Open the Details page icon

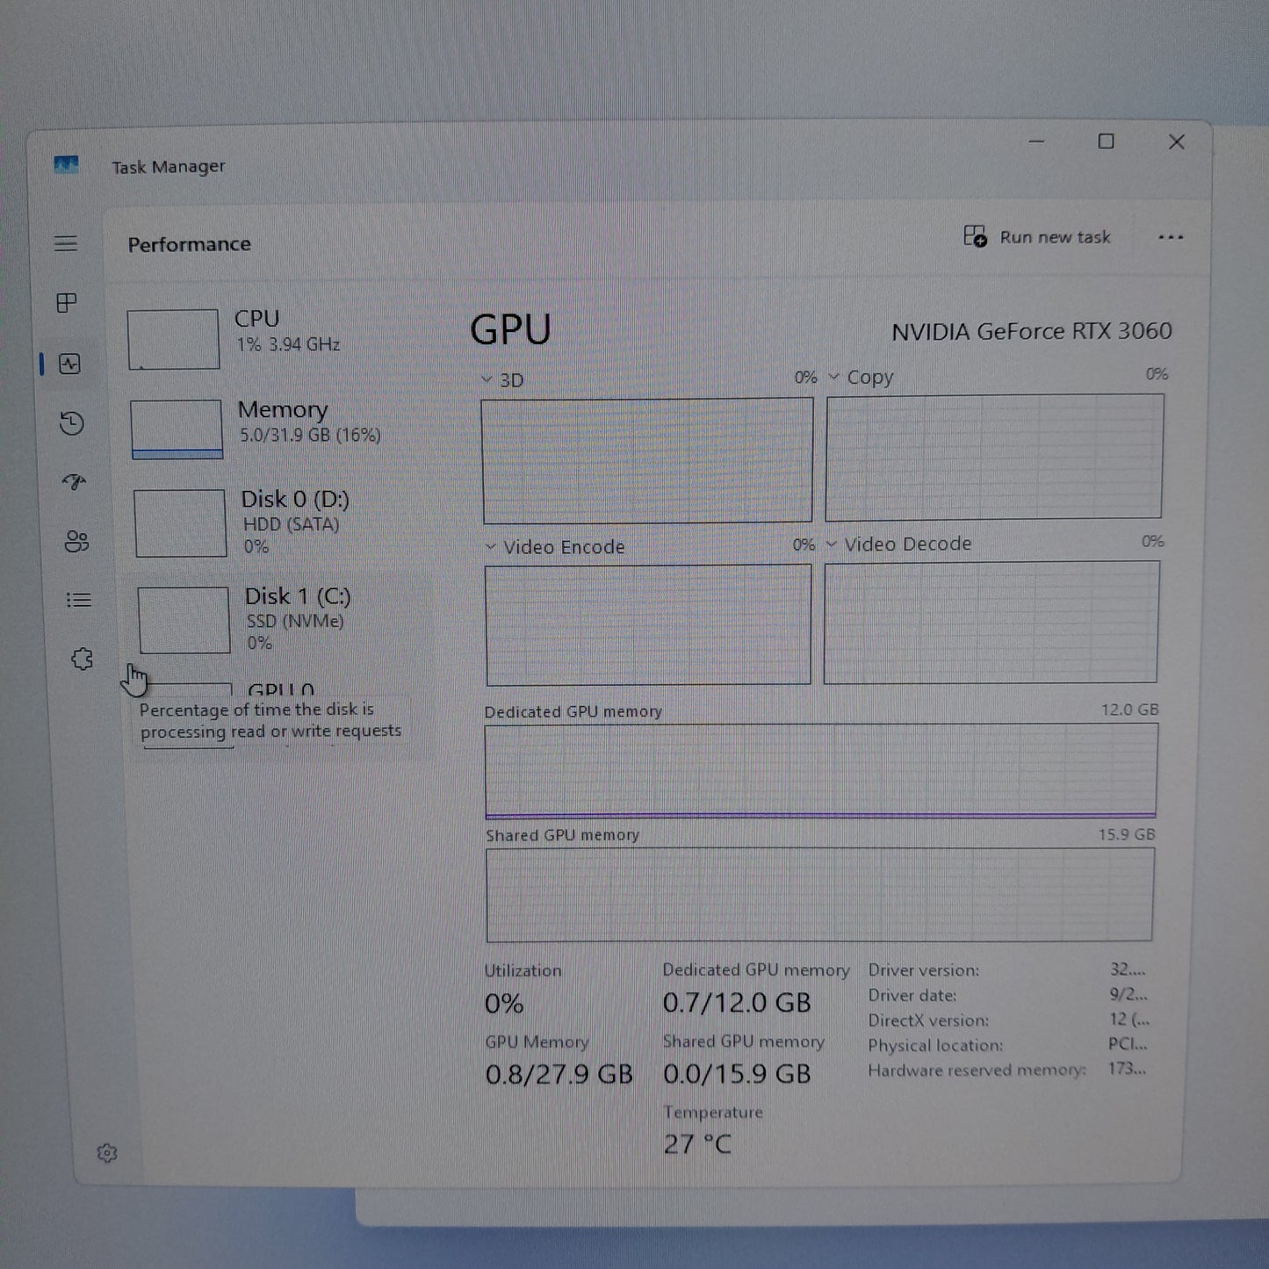pyautogui.click(x=78, y=599)
